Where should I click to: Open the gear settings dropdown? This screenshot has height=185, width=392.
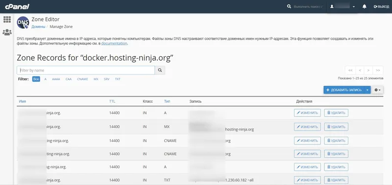[377, 90]
